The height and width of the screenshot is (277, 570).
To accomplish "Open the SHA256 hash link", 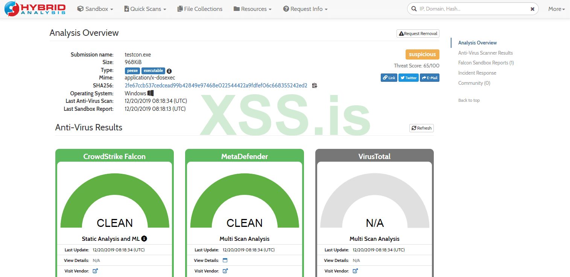I will coord(216,86).
